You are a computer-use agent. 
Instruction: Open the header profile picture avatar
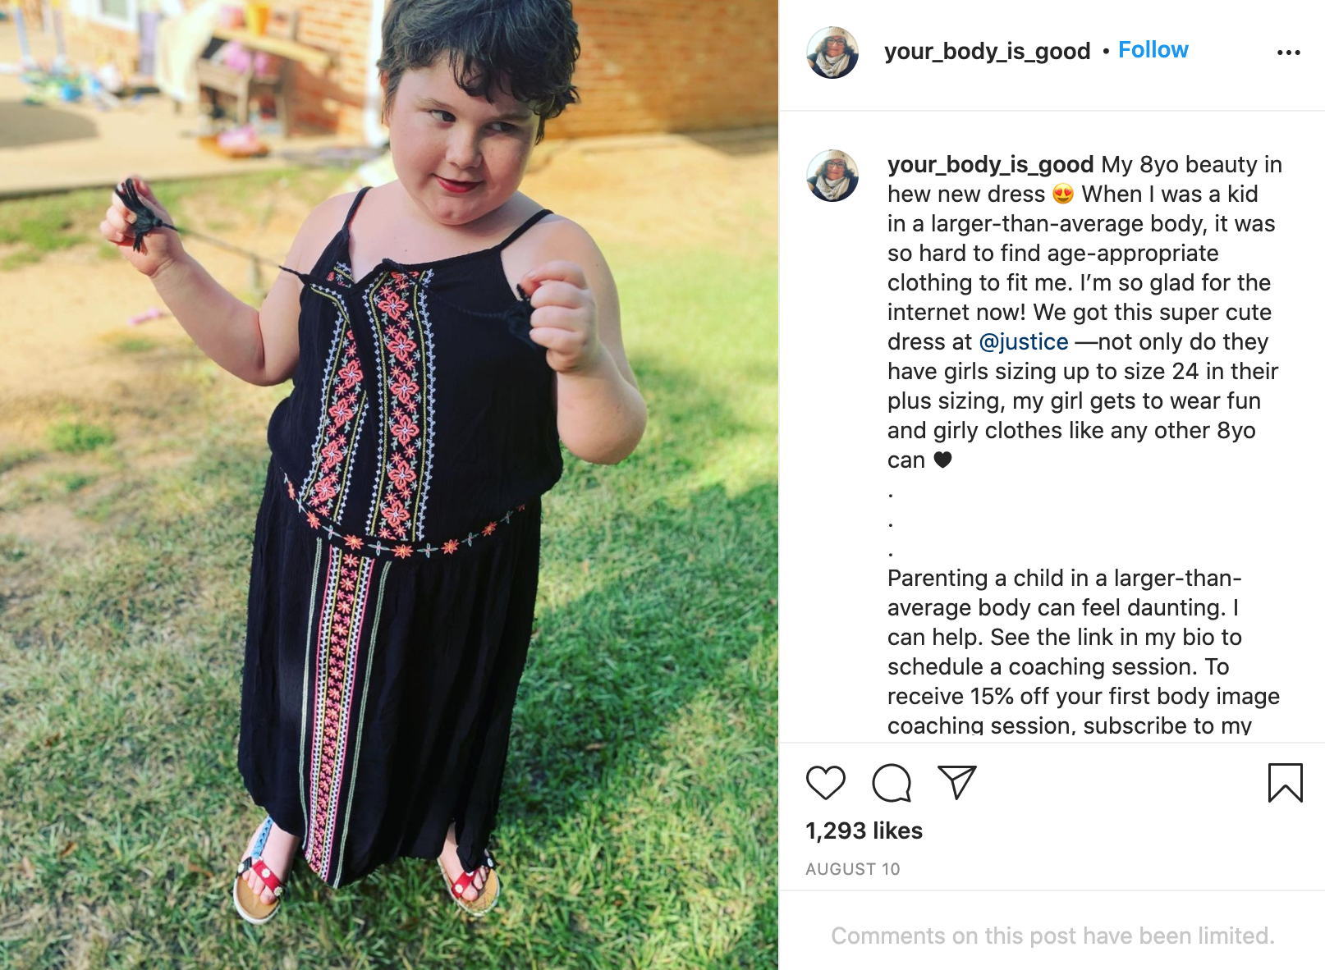(x=832, y=53)
